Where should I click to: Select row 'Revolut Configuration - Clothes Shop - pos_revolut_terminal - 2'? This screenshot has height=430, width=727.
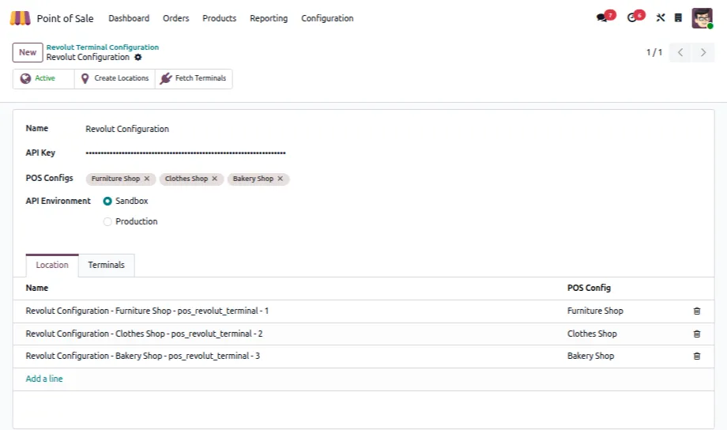pyautogui.click(x=144, y=334)
